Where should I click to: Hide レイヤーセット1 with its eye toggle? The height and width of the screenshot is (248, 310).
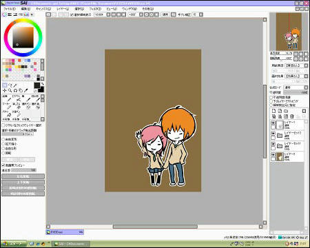pos(273,144)
